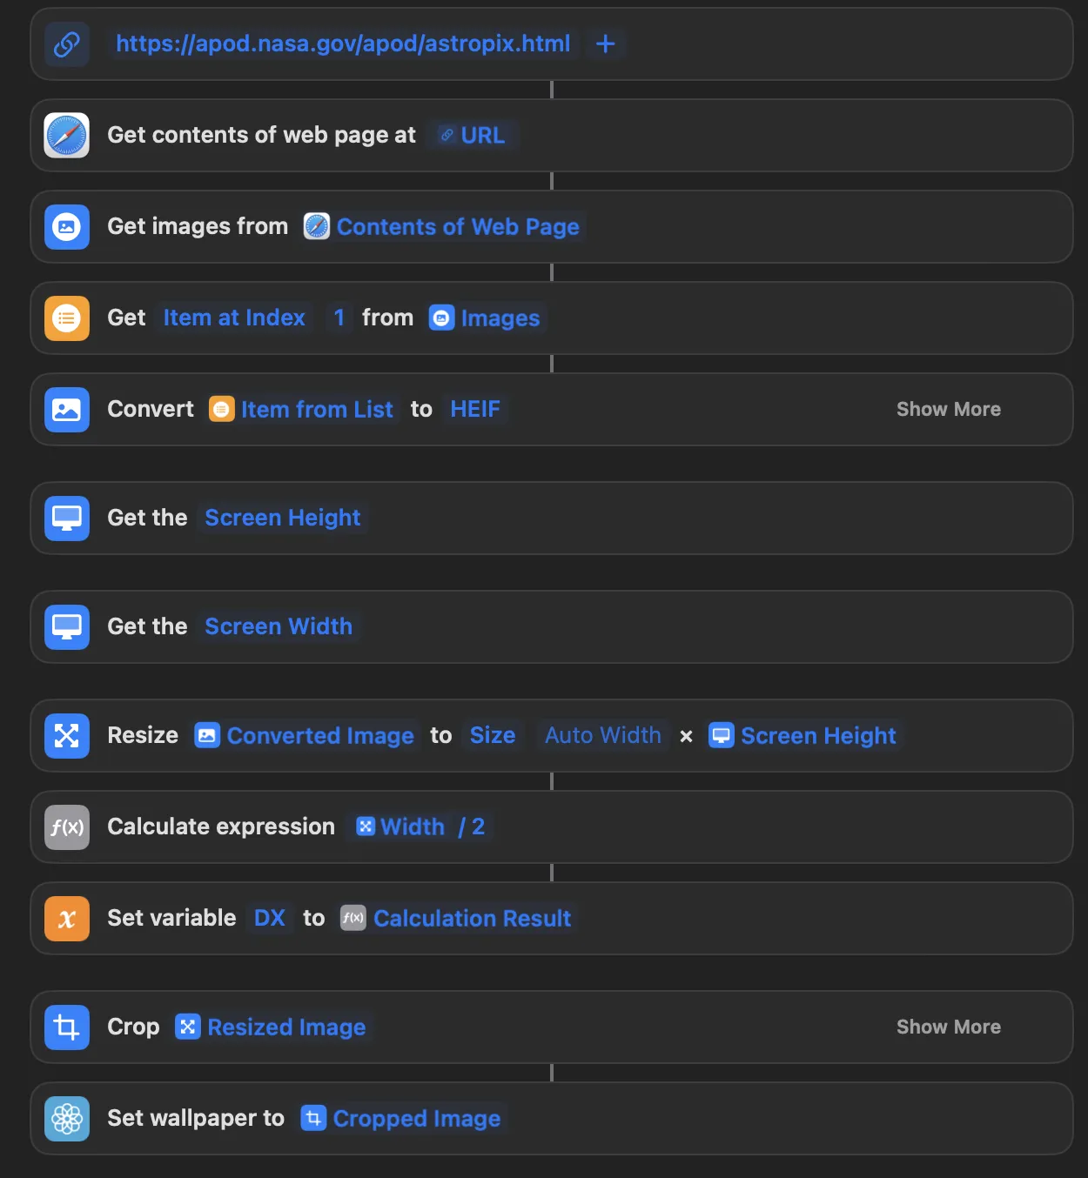Image resolution: width=1088 pixels, height=1178 pixels.
Task: Open the resize Size mode dropdown
Action: point(493,736)
